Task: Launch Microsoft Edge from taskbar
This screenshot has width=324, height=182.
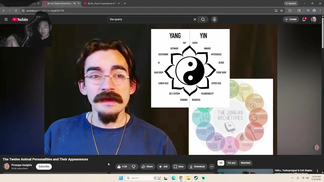Action: 173,178
